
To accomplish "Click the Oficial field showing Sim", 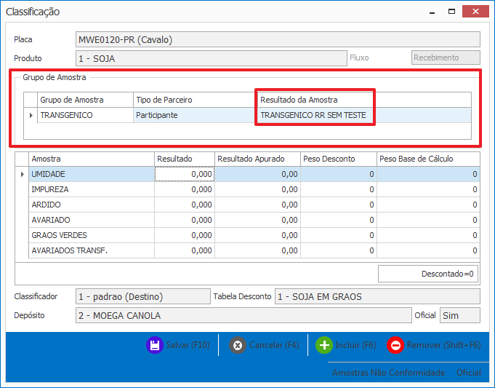I will point(460,315).
